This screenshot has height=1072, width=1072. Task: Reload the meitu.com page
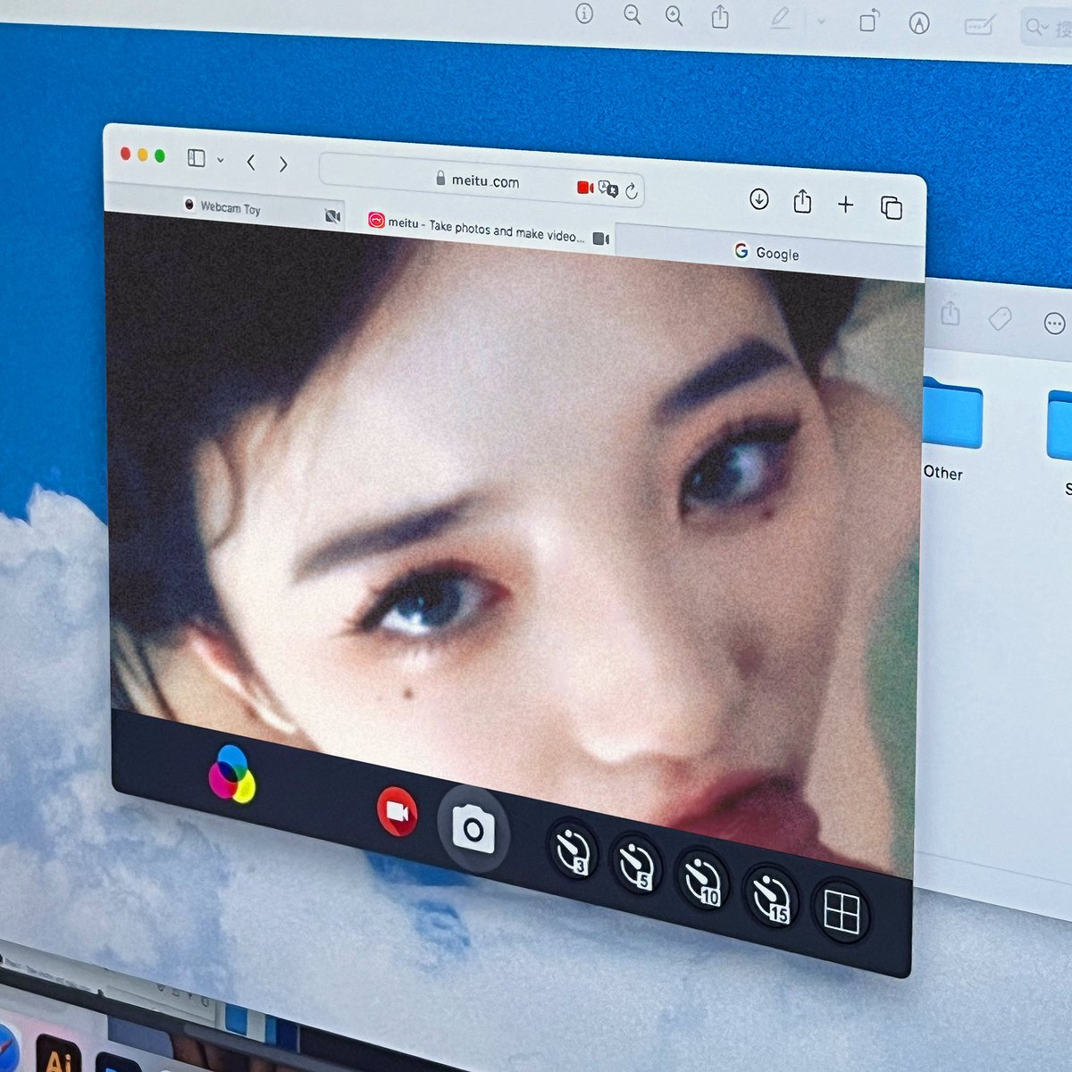(x=632, y=191)
